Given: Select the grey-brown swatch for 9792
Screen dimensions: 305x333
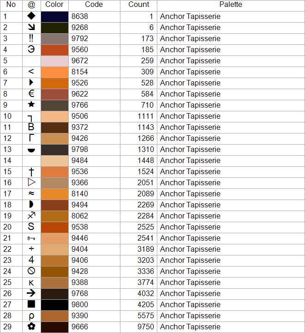Looking at the screenshot, I should coord(55,39).
